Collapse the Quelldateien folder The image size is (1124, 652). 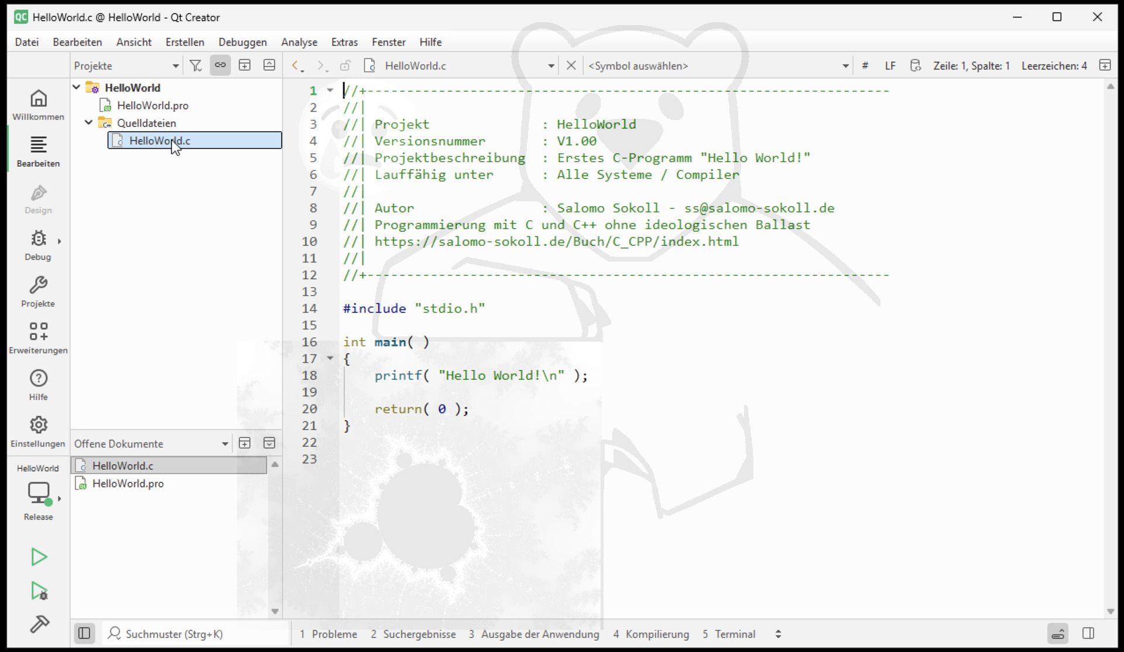(x=89, y=122)
